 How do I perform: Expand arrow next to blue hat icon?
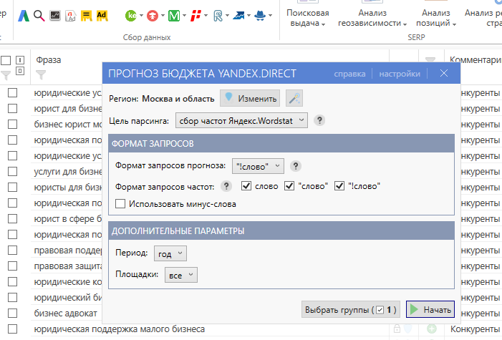tap(270, 15)
